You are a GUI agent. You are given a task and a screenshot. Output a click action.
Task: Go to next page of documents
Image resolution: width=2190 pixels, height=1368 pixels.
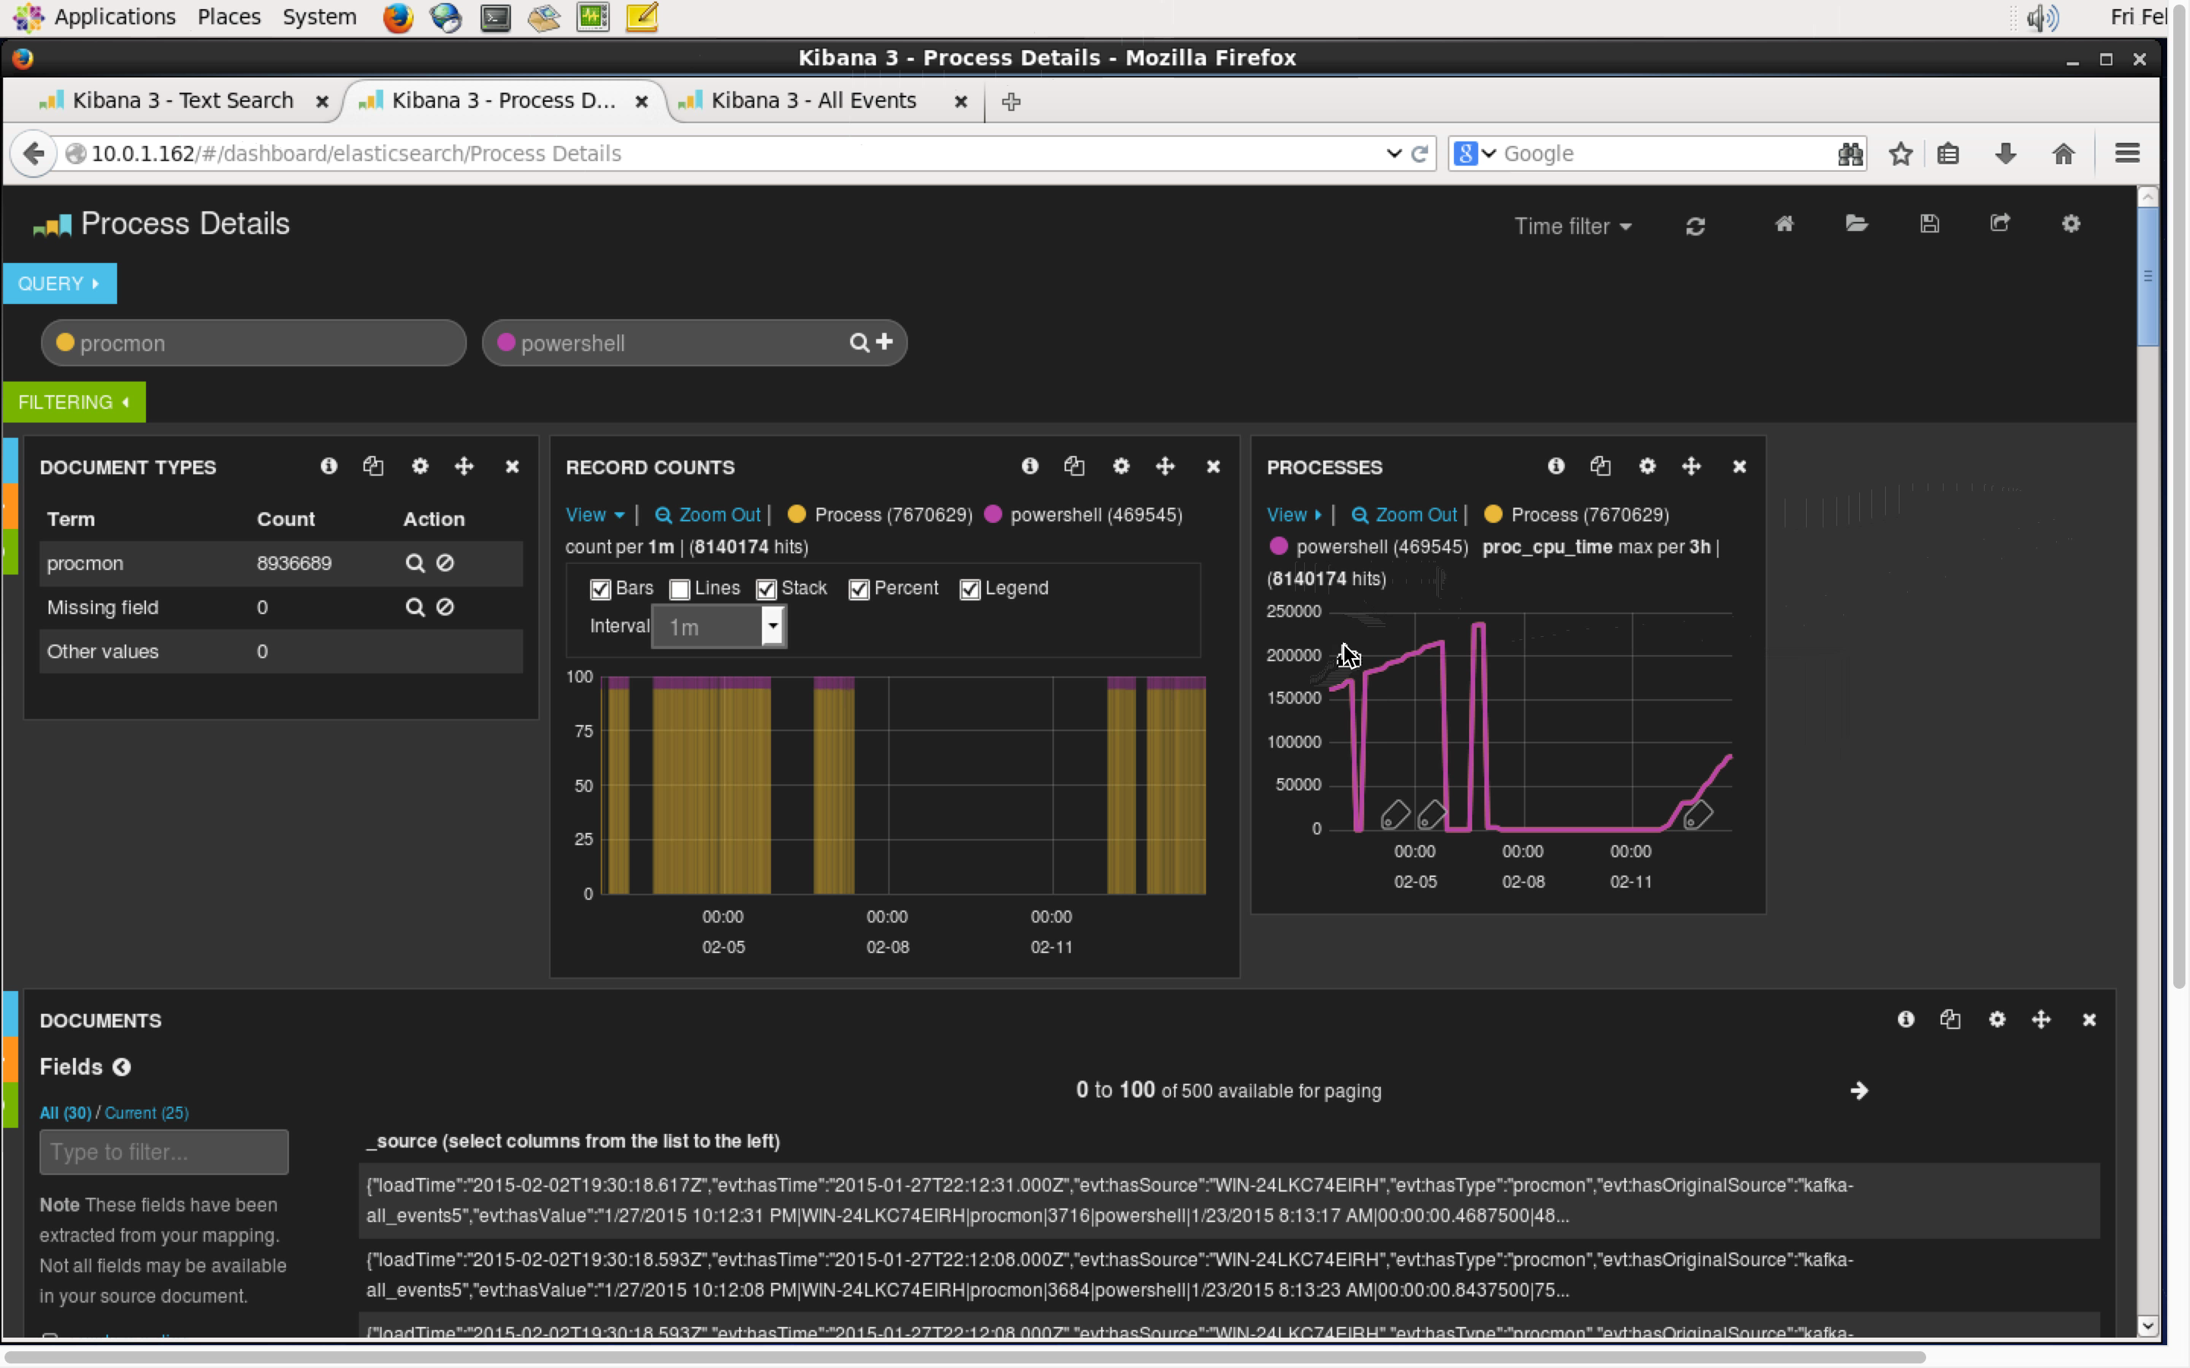click(1858, 1091)
